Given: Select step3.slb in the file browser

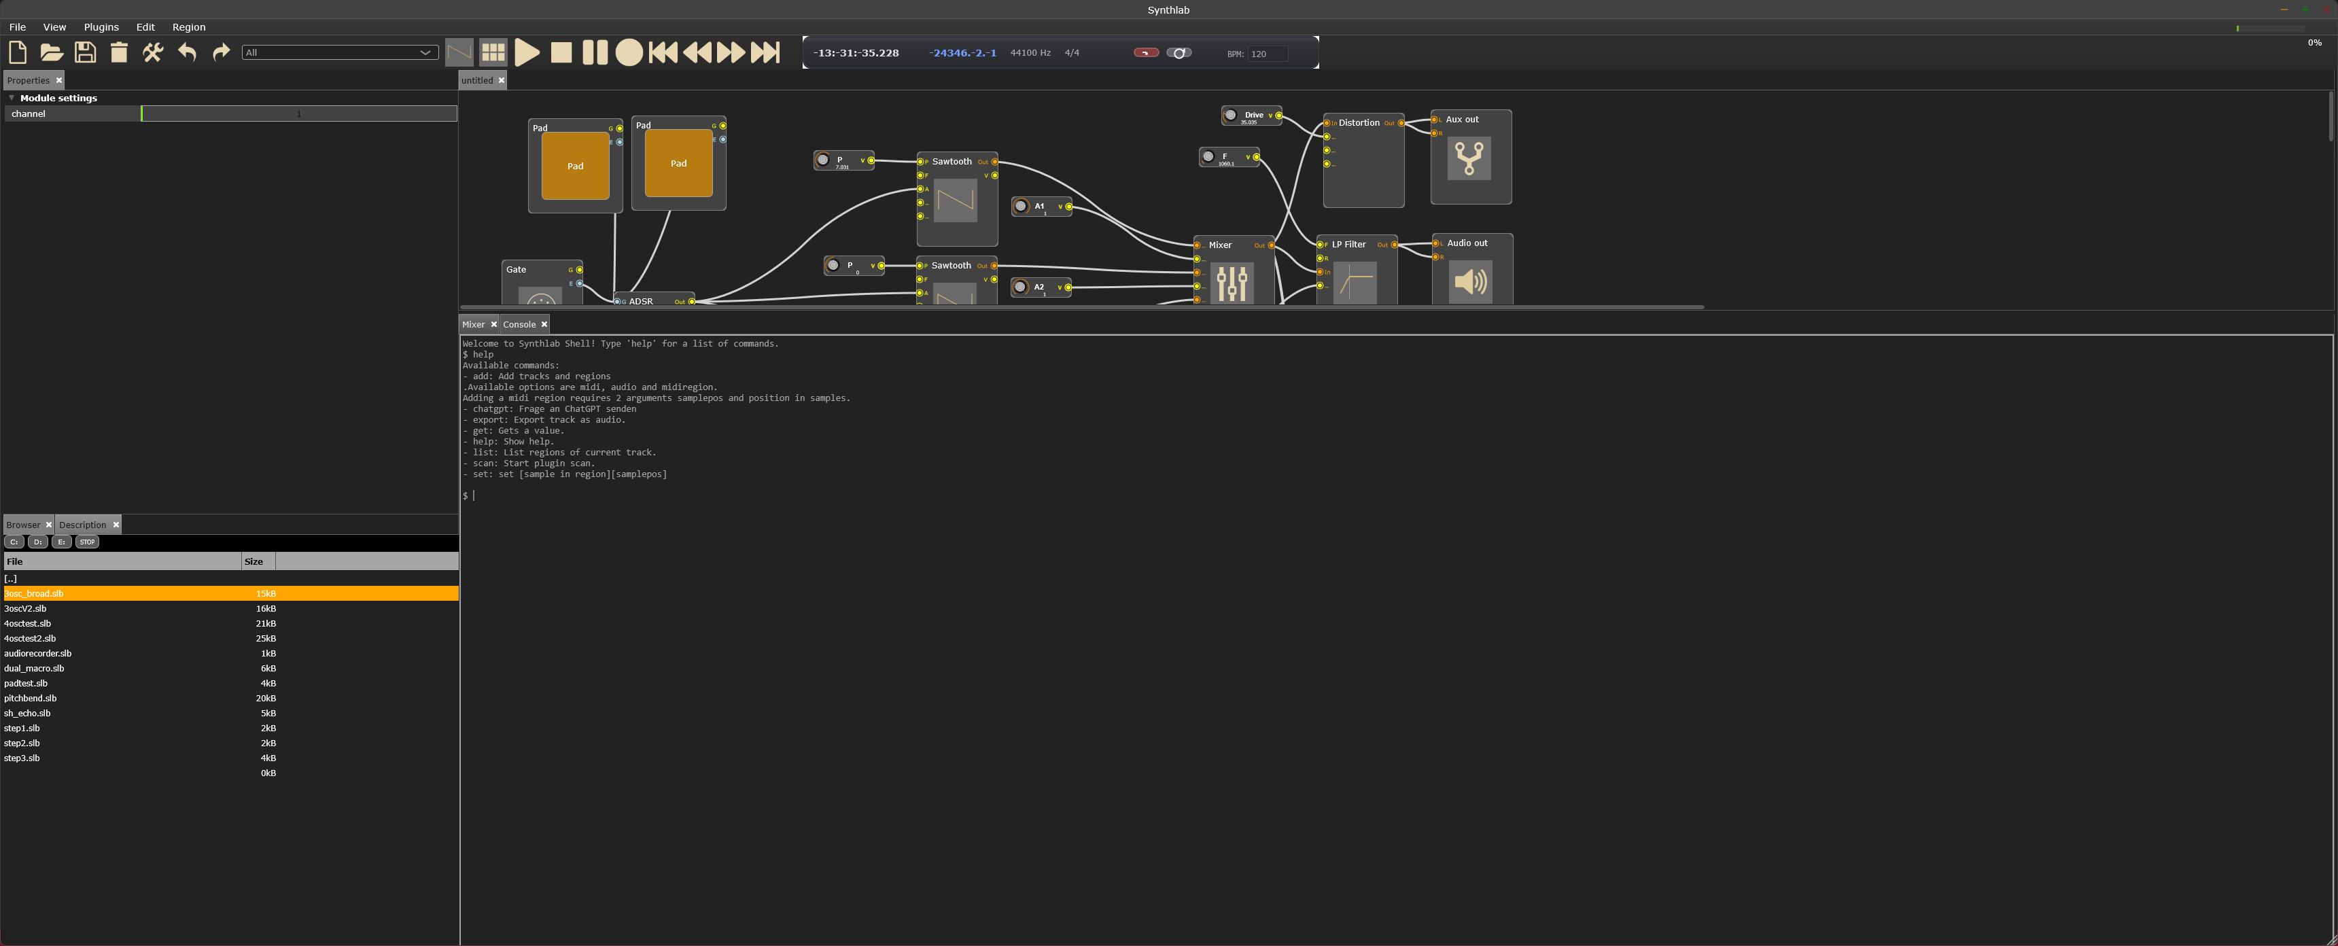Looking at the screenshot, I should (230, 758).
